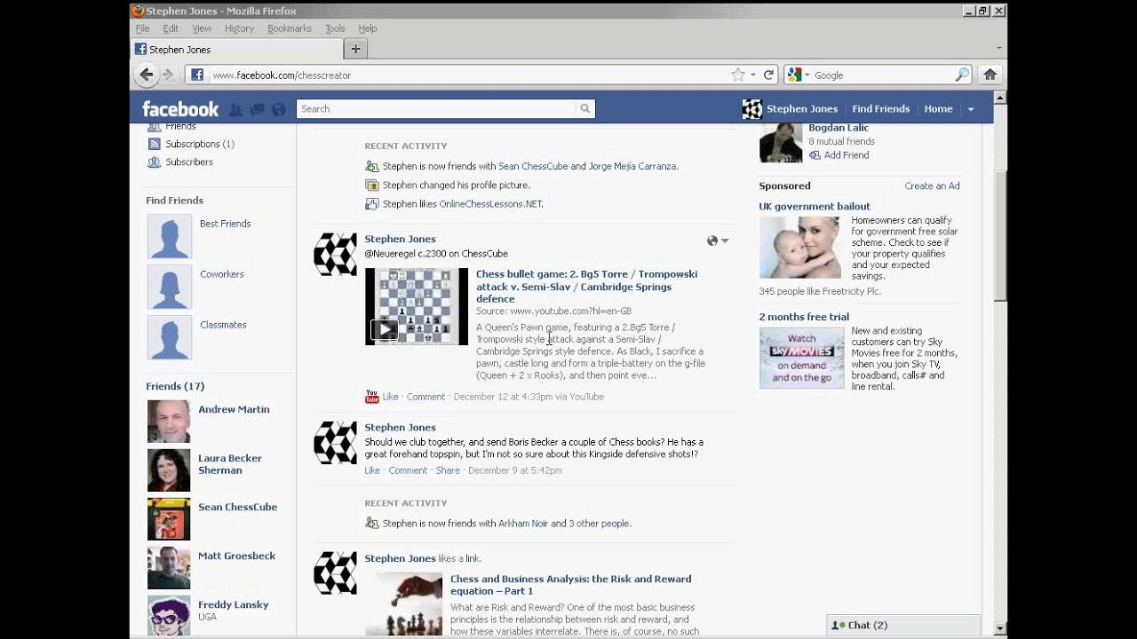Image resolution: width=1137 pixels, height=639 pixels.
Task: Click the Subscriptions RSS icon in sidebar
Action: (154, 144)
